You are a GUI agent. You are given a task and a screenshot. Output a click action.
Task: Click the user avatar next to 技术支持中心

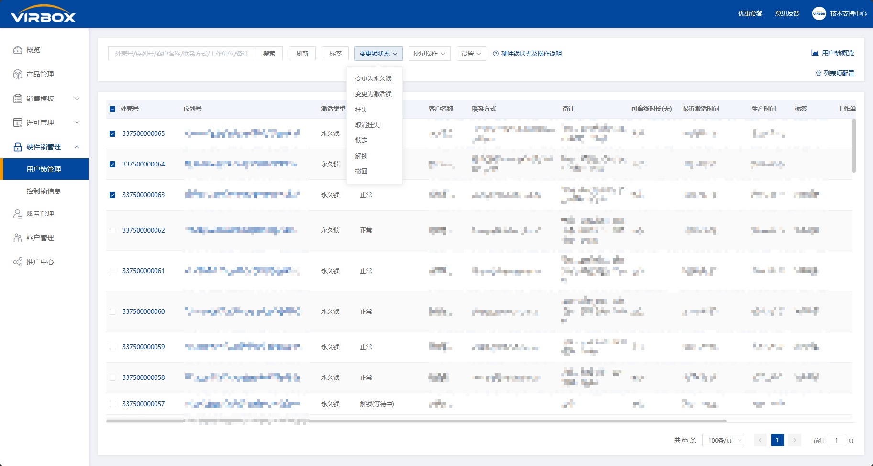818,13
